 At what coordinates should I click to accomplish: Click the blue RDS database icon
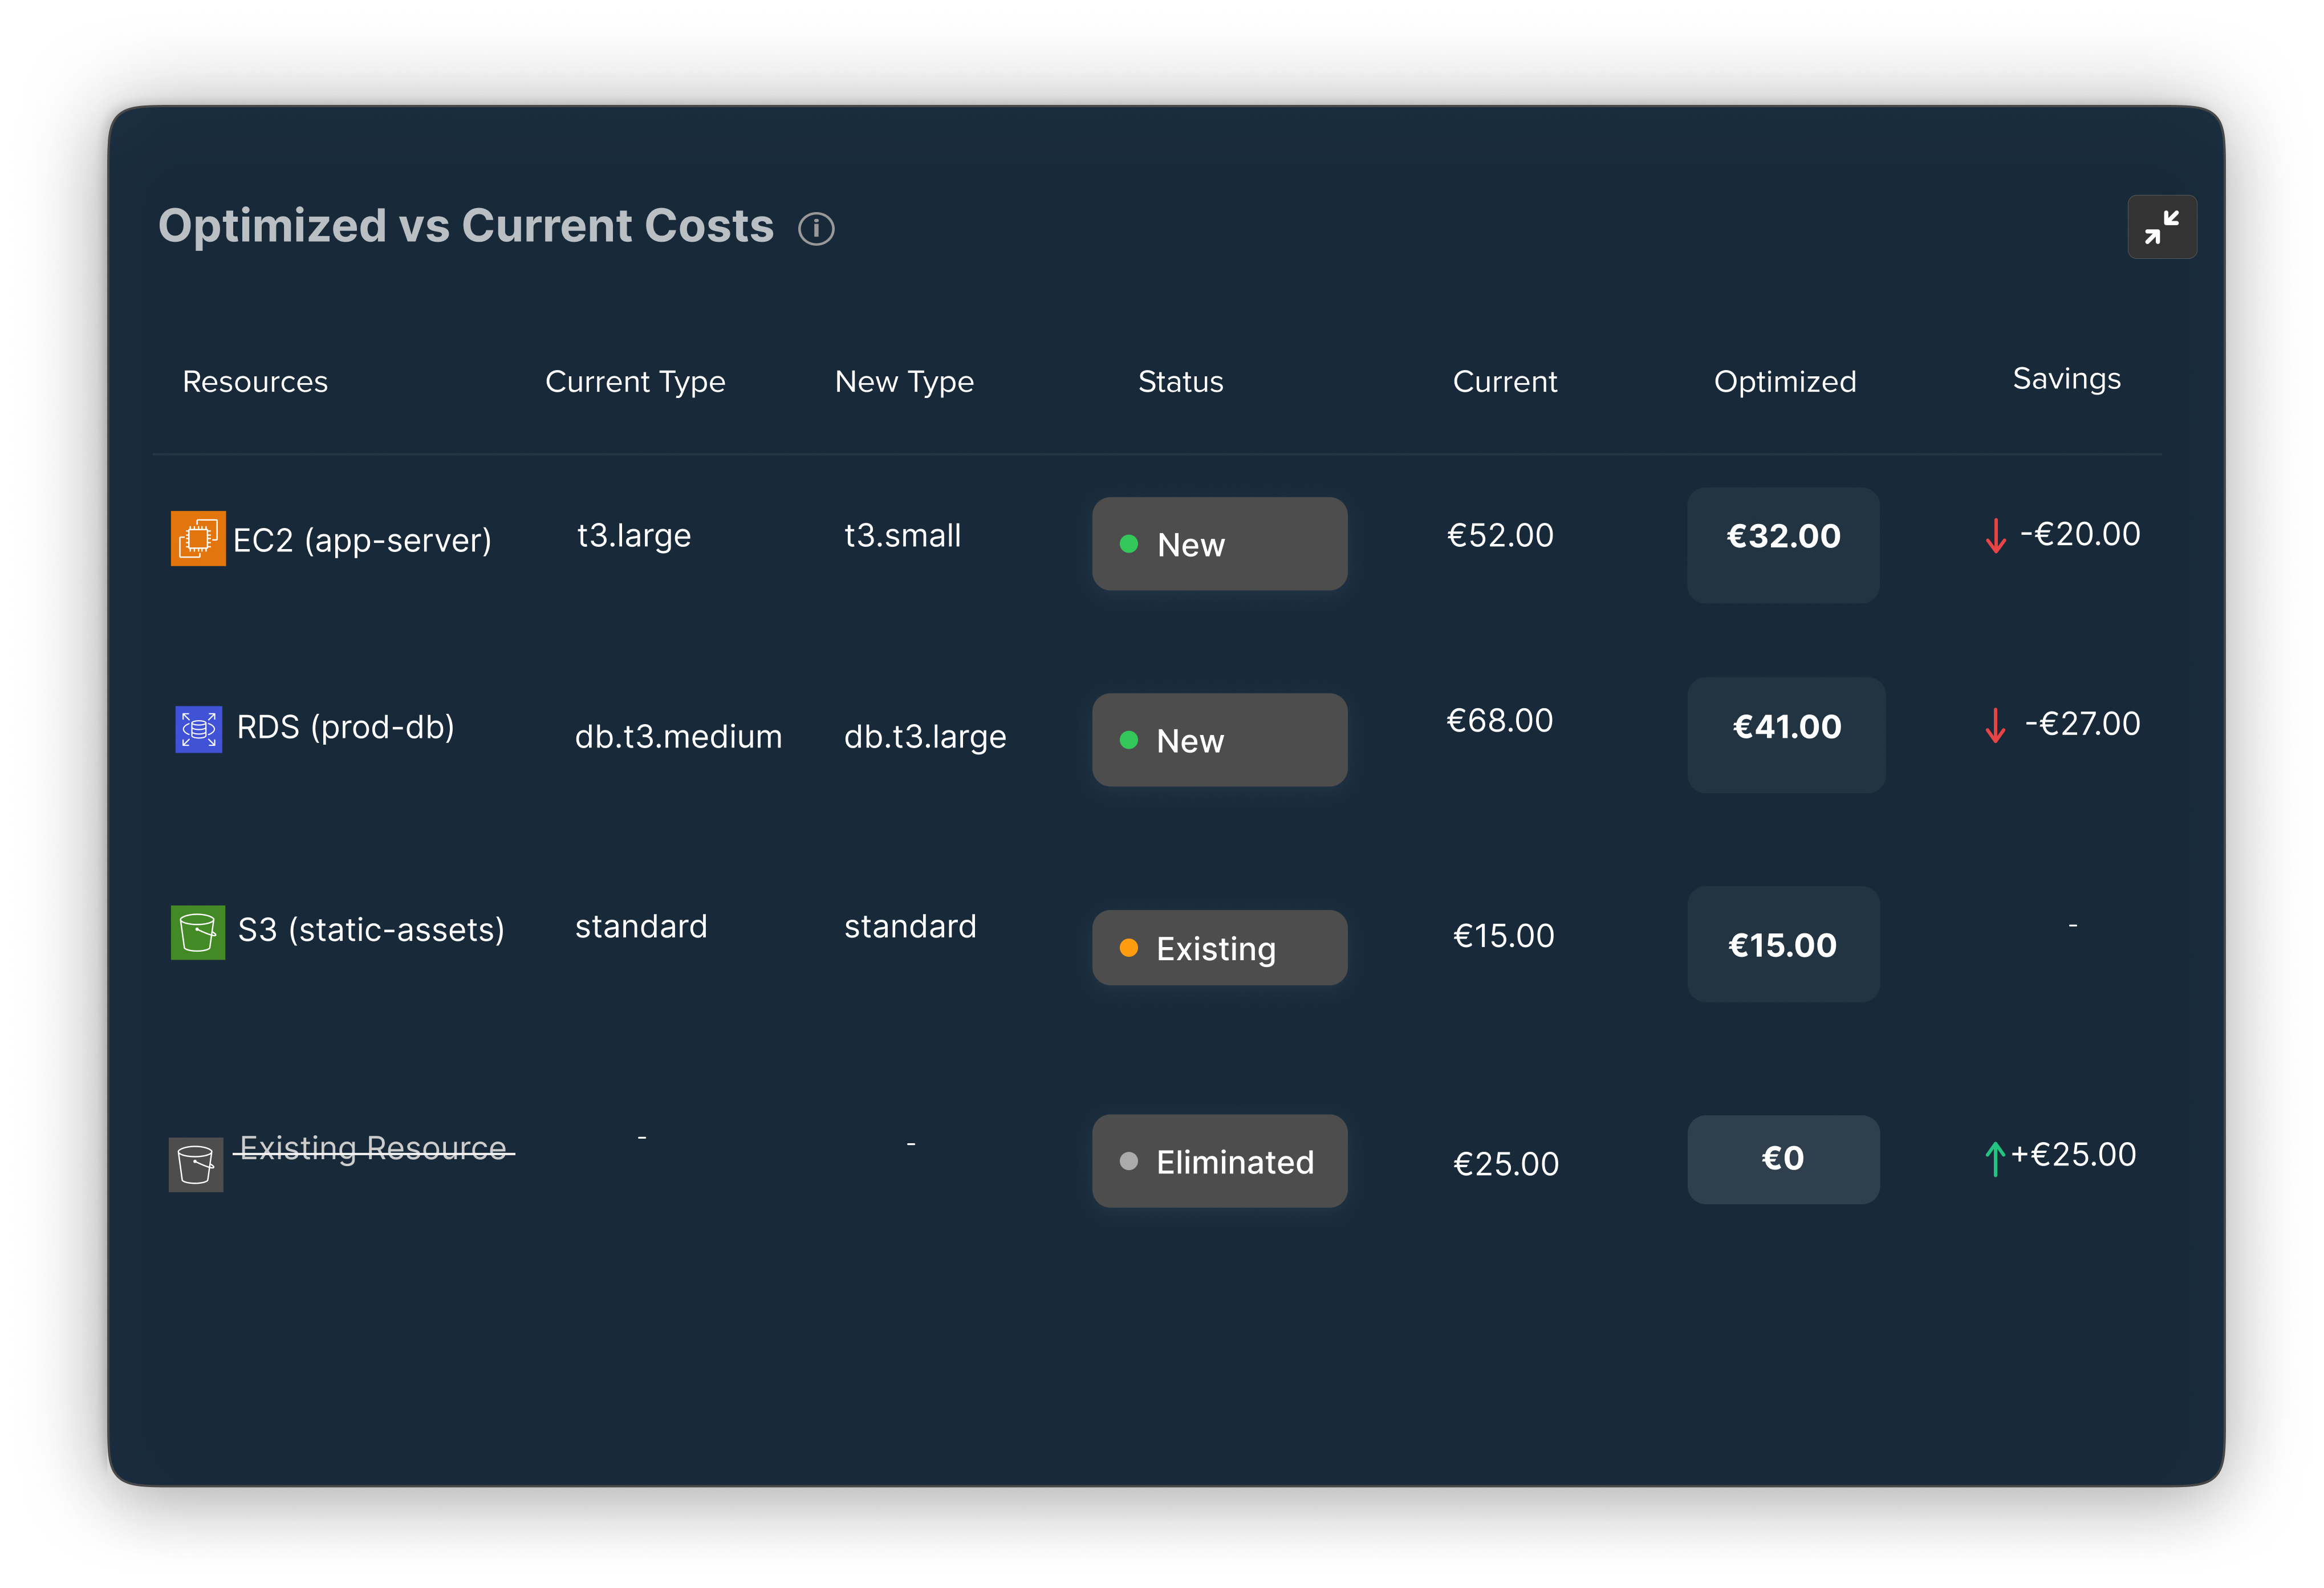[x=198, y=729]
